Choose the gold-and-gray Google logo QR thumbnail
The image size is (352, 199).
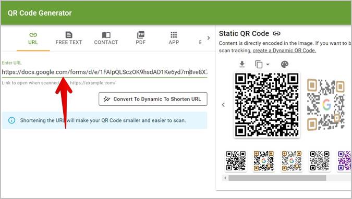tap(292, 161)
